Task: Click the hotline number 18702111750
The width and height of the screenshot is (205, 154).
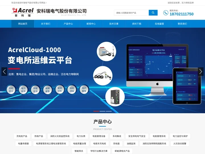Action: (182, 14)
